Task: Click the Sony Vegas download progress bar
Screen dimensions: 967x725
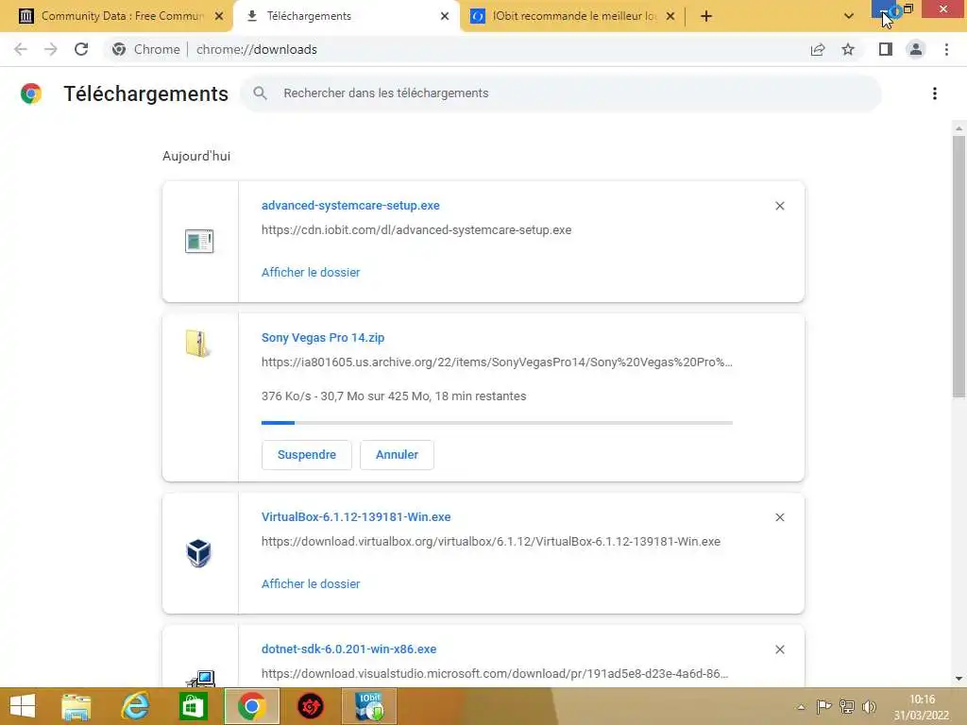Action: coord(497,423)
